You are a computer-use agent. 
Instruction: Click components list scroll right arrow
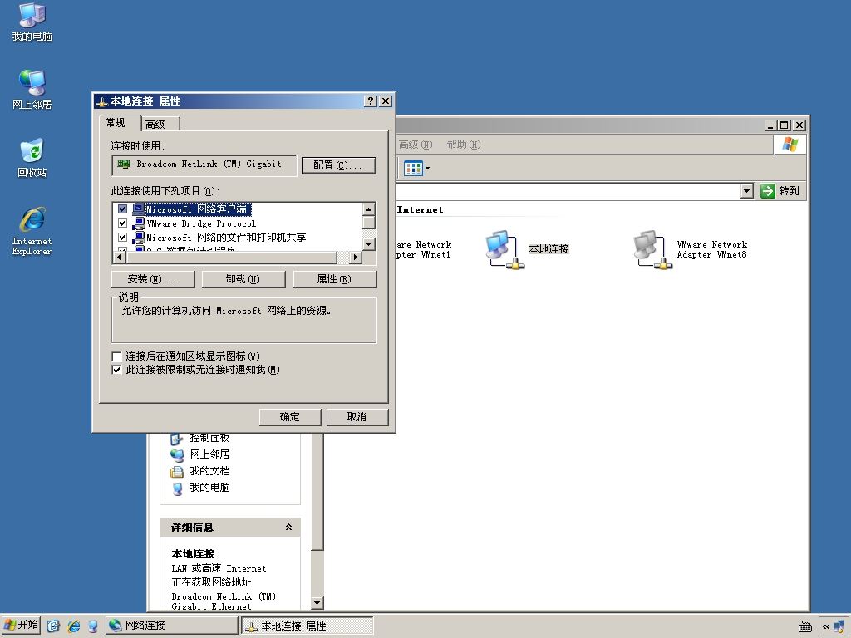point(356,258)
